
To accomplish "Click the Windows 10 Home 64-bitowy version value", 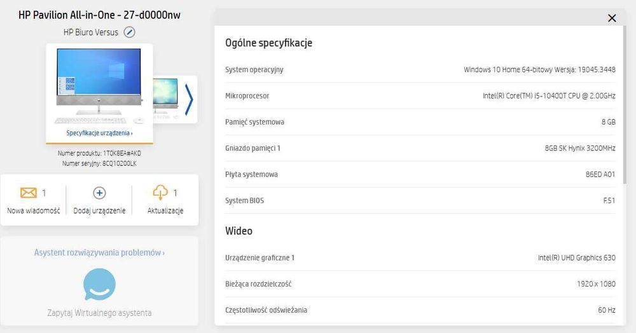I will click(x=539, y=70).
